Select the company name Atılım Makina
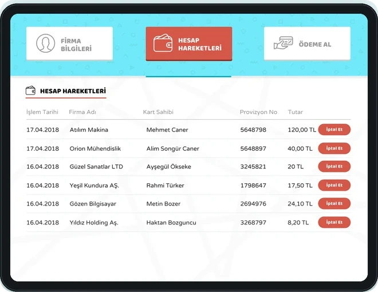378x292 pixels. (x=89, y=130)
